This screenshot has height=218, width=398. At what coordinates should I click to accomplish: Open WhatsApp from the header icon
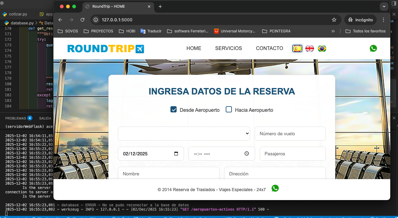point(373,48)
